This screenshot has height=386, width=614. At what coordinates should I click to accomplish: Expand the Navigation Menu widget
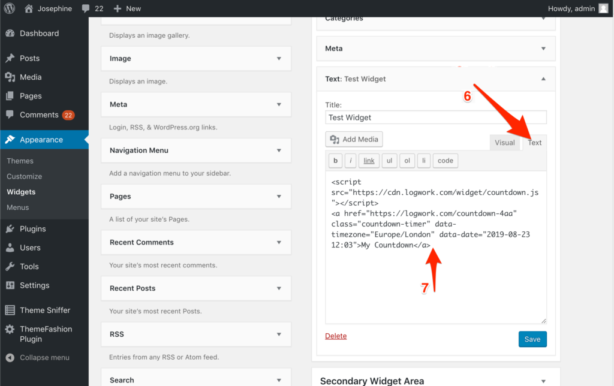[279, 150]
